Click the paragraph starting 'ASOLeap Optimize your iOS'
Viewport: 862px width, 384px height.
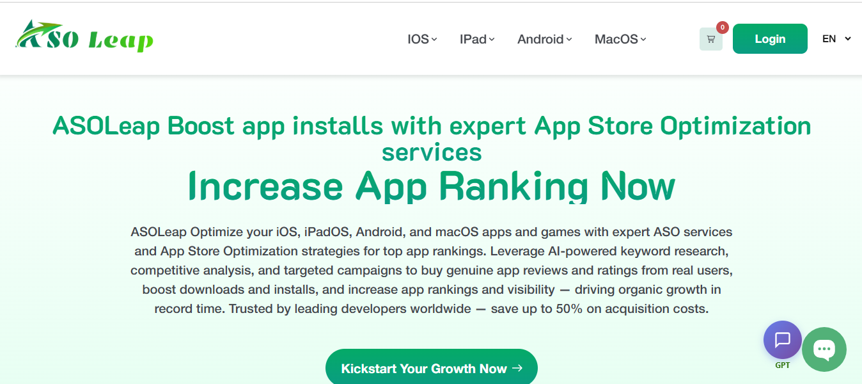[432, 270]
